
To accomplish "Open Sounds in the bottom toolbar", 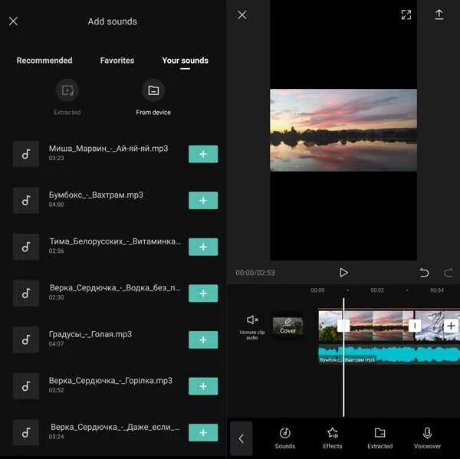I will pos(285,438).
